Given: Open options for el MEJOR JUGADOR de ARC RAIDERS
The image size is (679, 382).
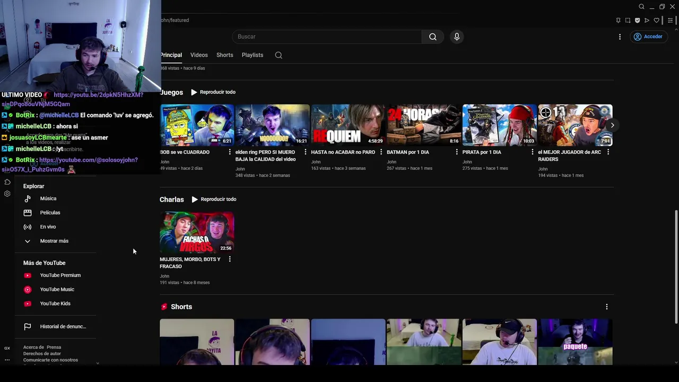Looking at the screenshot, I should (608, 152).
